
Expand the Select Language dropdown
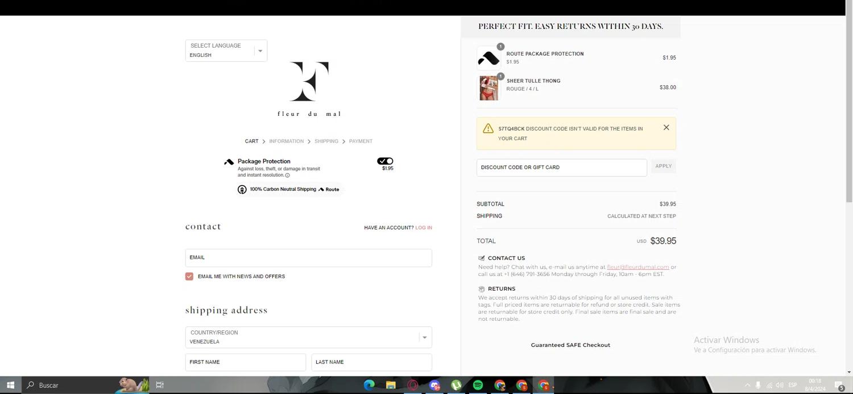click(226, 51)
